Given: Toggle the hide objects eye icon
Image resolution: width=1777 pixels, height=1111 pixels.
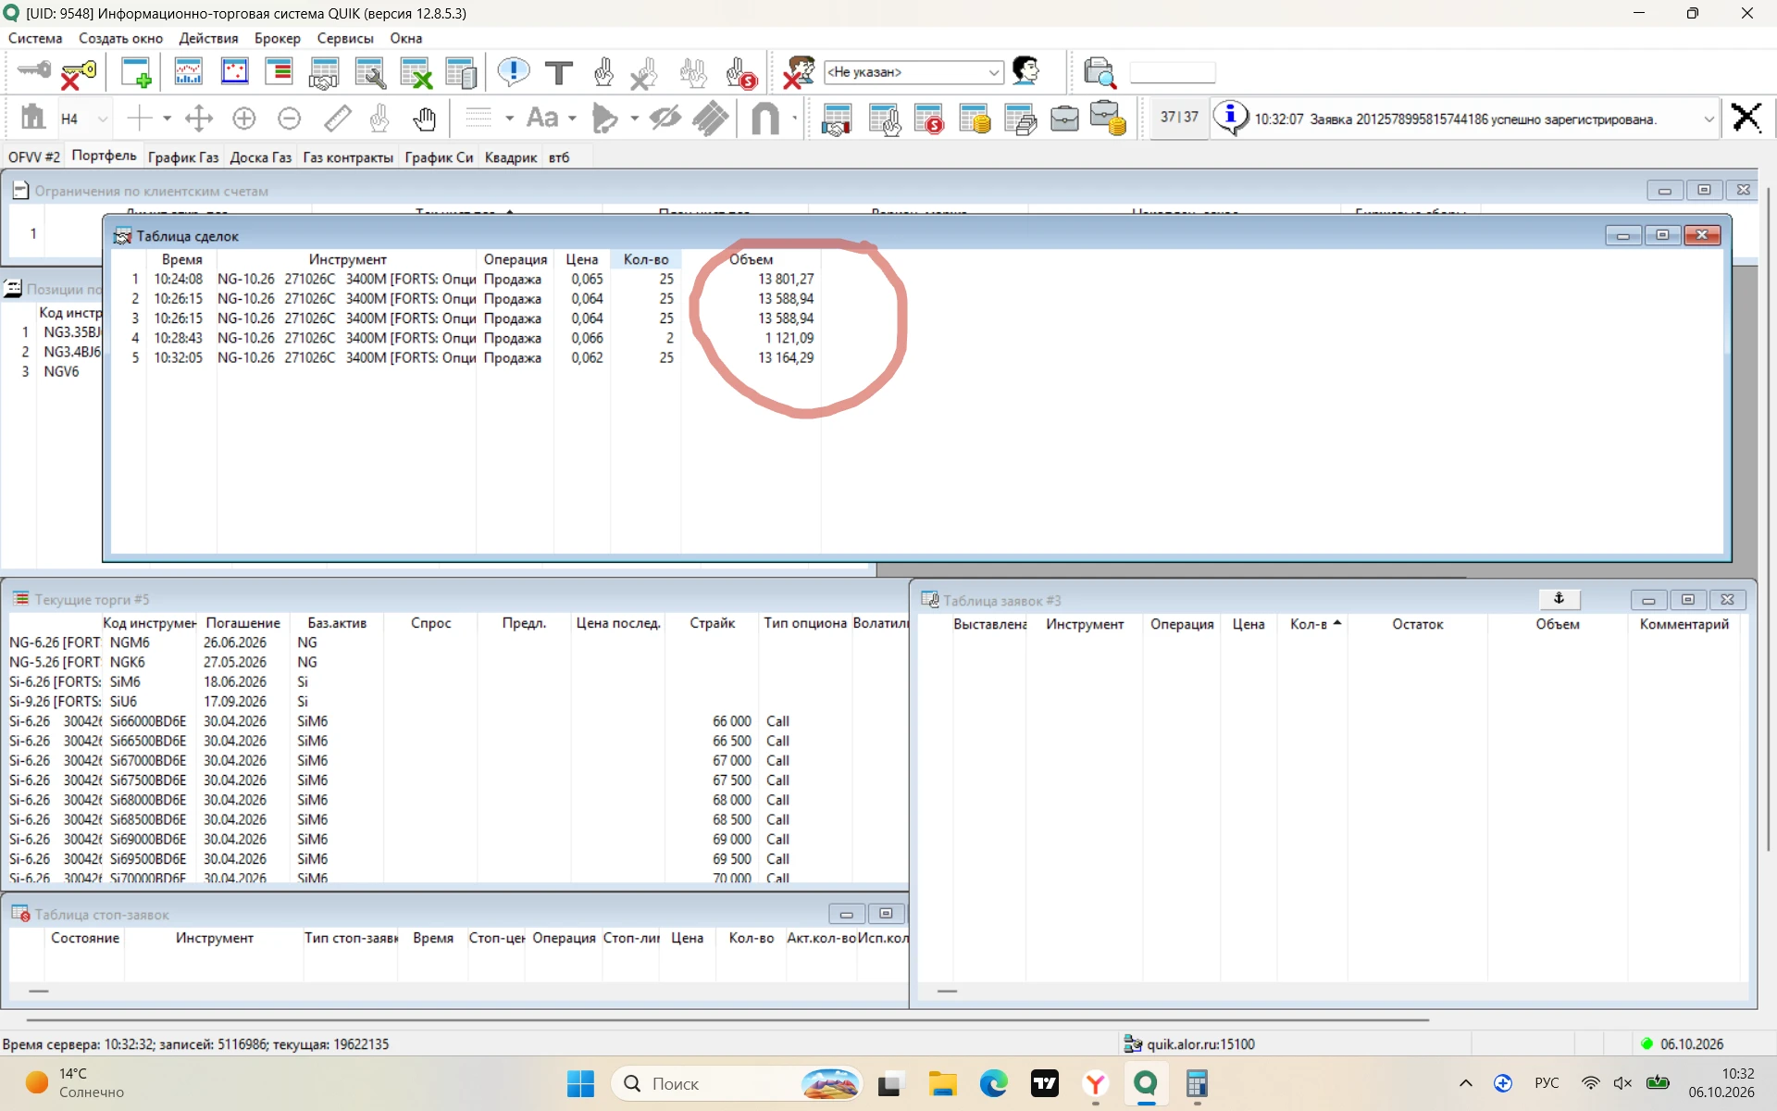Looking at the screenshot, I should click(665, 119).
